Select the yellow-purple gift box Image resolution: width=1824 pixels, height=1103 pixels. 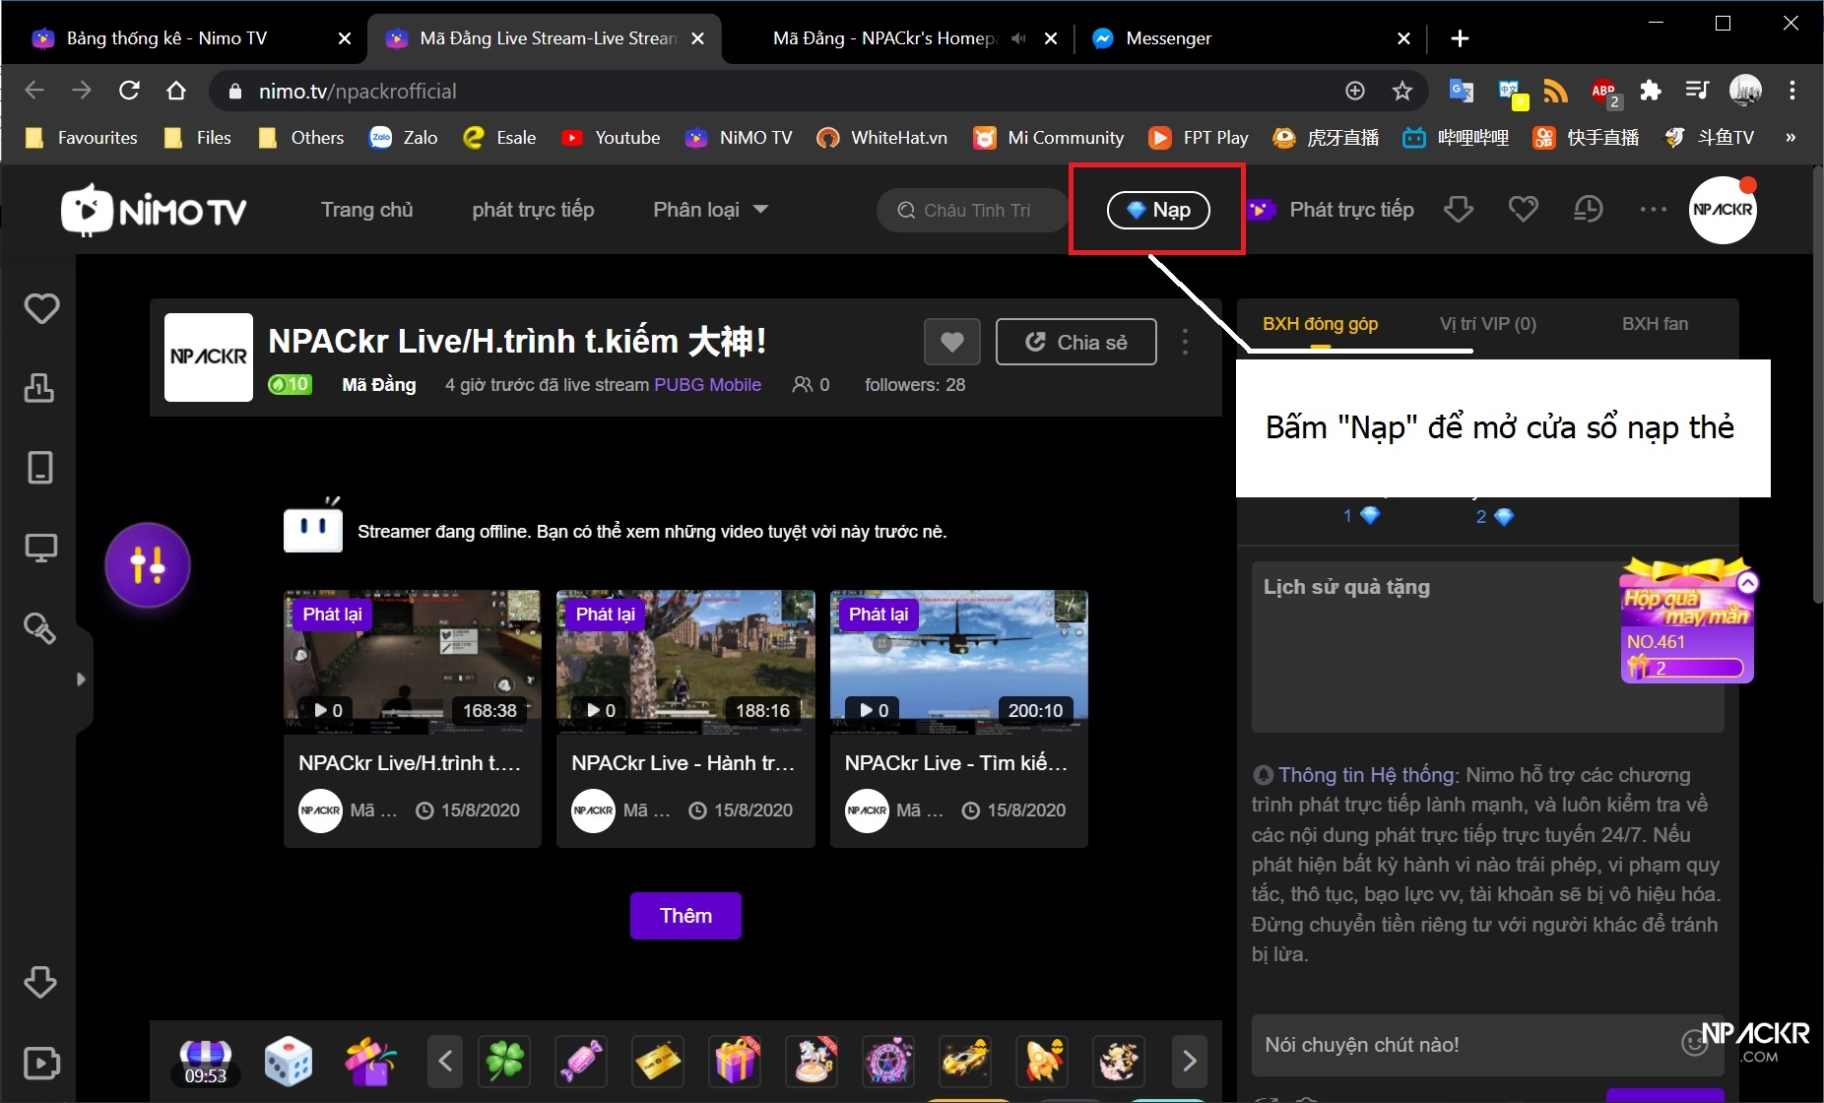tap(735, 1062)
